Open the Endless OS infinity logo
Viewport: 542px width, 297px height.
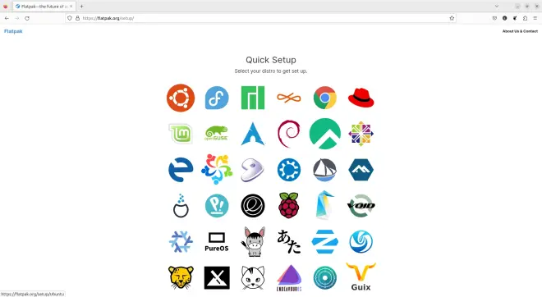pyautogui.click(x=289, y=98)
